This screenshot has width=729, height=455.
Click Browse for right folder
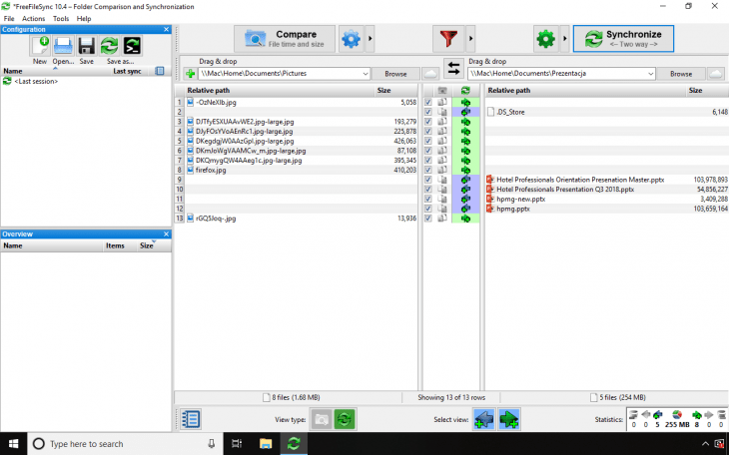click(681, 74)
